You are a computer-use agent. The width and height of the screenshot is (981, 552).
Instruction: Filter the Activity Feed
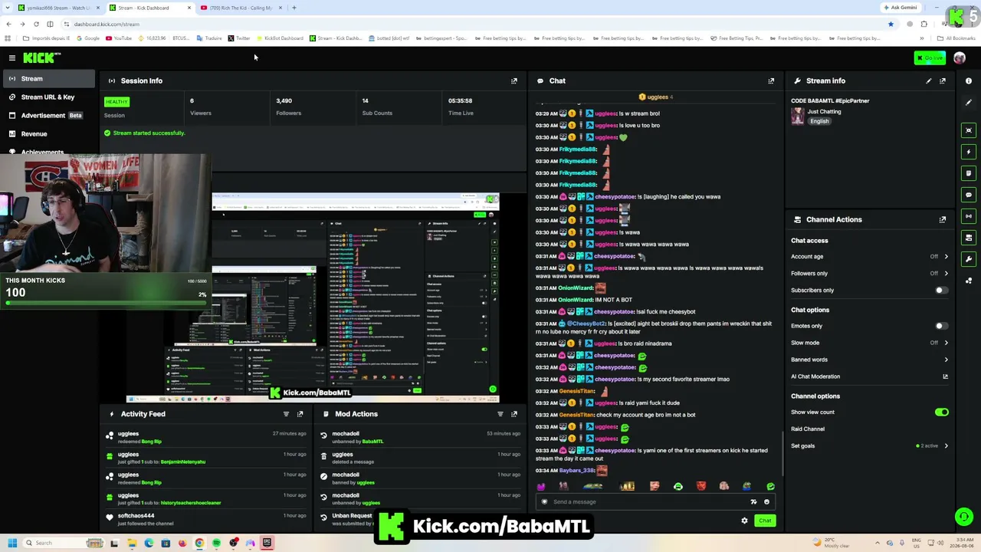pos(286,414)
